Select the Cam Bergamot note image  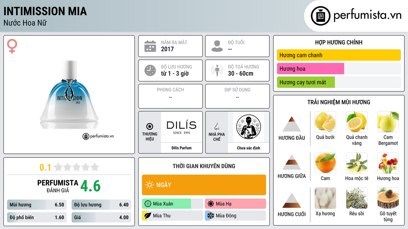[388, 122]
